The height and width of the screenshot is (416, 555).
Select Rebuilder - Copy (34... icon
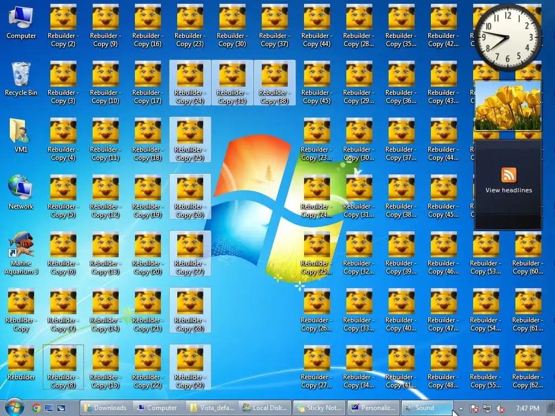[x=359, y=367]
